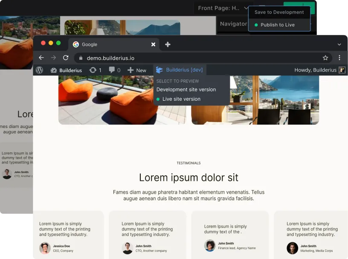Choose Publish to Live option

click(x=277, y=25)
